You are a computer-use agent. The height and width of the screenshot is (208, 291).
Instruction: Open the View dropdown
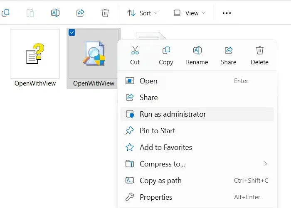click(189, 13)
